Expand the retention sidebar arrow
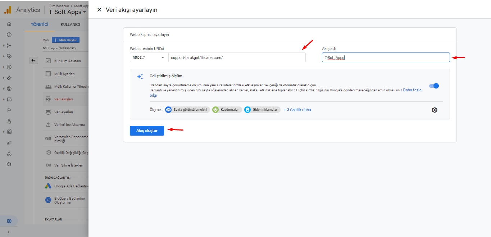 [4, 78]
